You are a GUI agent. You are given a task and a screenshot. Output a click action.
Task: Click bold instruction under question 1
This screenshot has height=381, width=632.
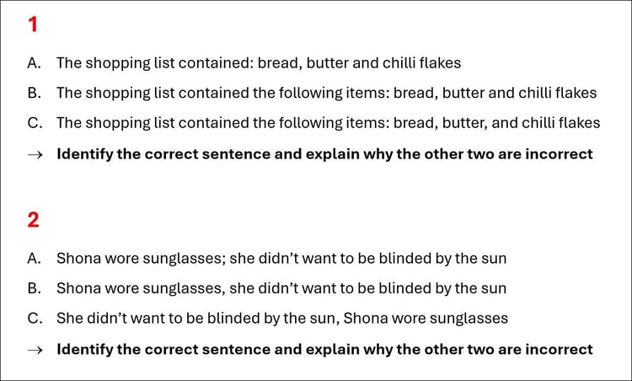324,154
